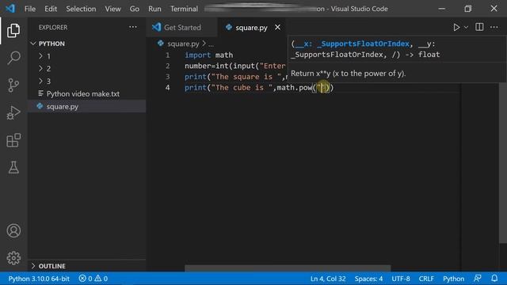This screenshot has width=507, height=285.
Task: Click the vertical editor scrollbar
Action: click(503, 162)
